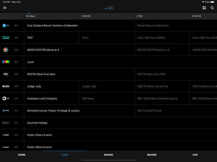Open the hamburger menu

5,8
